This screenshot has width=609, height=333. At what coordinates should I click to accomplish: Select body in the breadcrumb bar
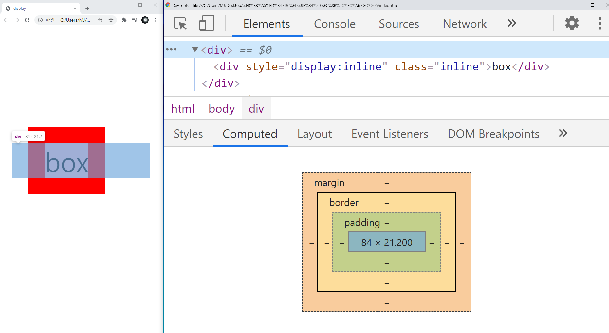[222, 108]
